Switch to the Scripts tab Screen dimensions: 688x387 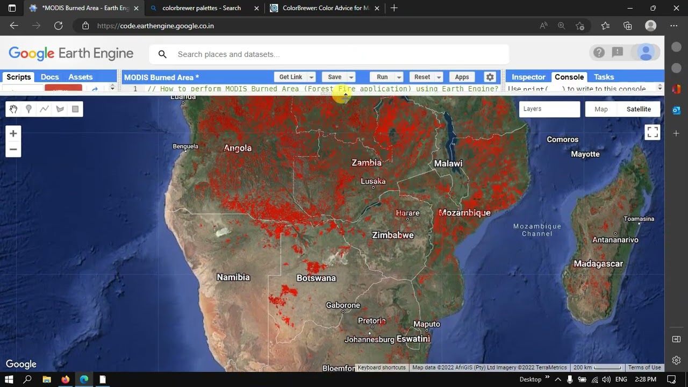tap(18, 77)
